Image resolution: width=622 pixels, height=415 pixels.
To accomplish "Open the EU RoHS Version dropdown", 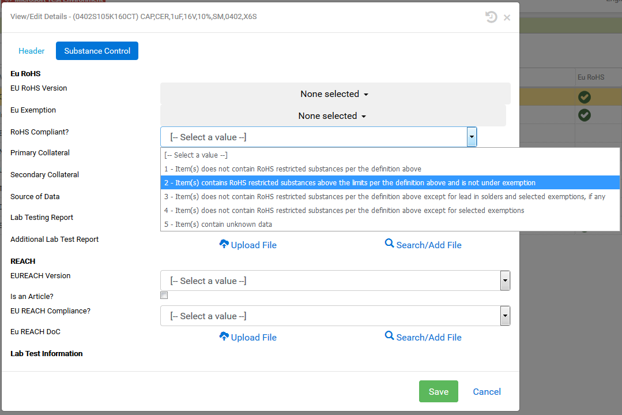I will [x=334, y=94].
